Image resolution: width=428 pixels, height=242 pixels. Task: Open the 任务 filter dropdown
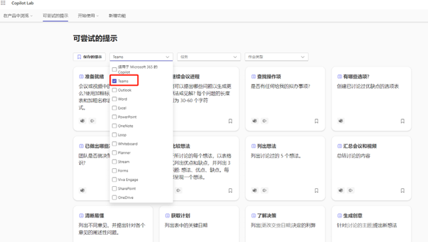[x=209, y=57]
